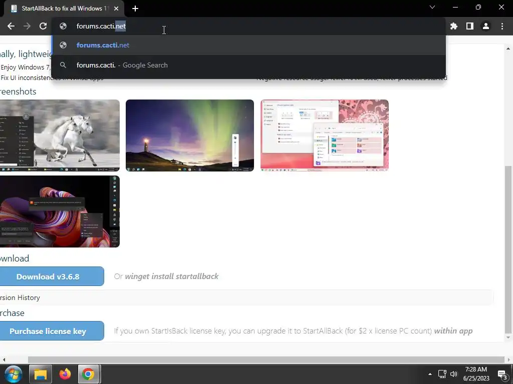Click the 'within app' text

(x=453, y=331)
